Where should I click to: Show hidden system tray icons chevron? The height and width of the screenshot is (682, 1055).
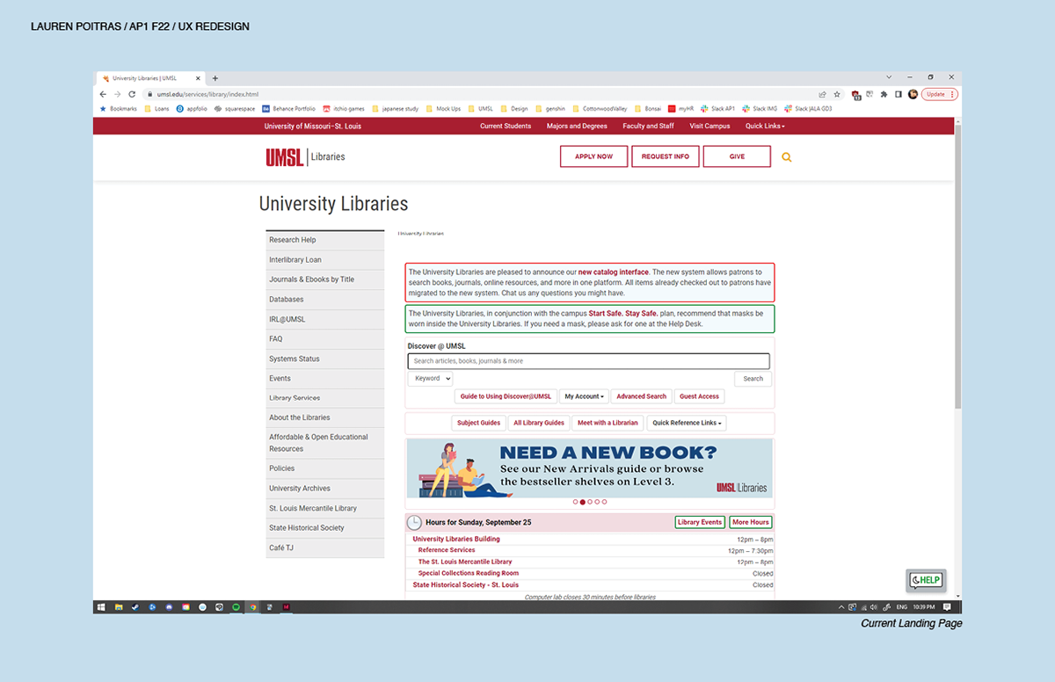pyautogui.click(x=841, y=606)
